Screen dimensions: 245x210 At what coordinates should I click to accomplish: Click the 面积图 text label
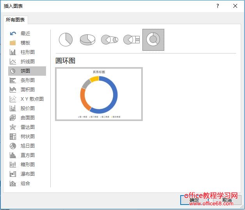[x=28, y=90]
